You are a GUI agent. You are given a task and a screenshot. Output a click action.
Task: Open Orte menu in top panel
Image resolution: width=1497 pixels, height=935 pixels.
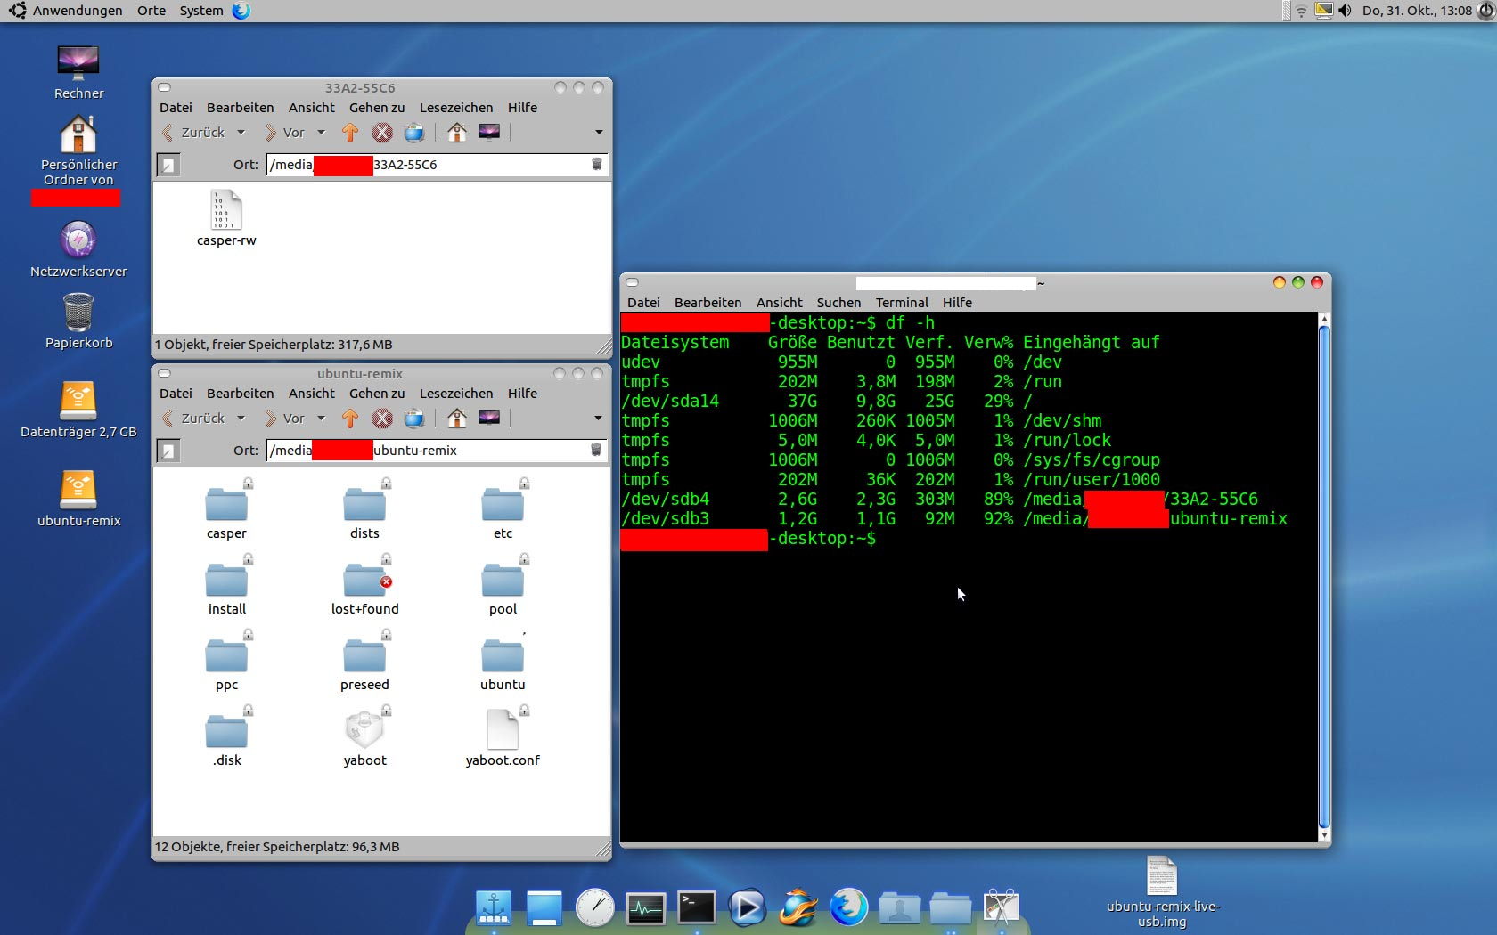pyautogui.click(x=151, y=11)
